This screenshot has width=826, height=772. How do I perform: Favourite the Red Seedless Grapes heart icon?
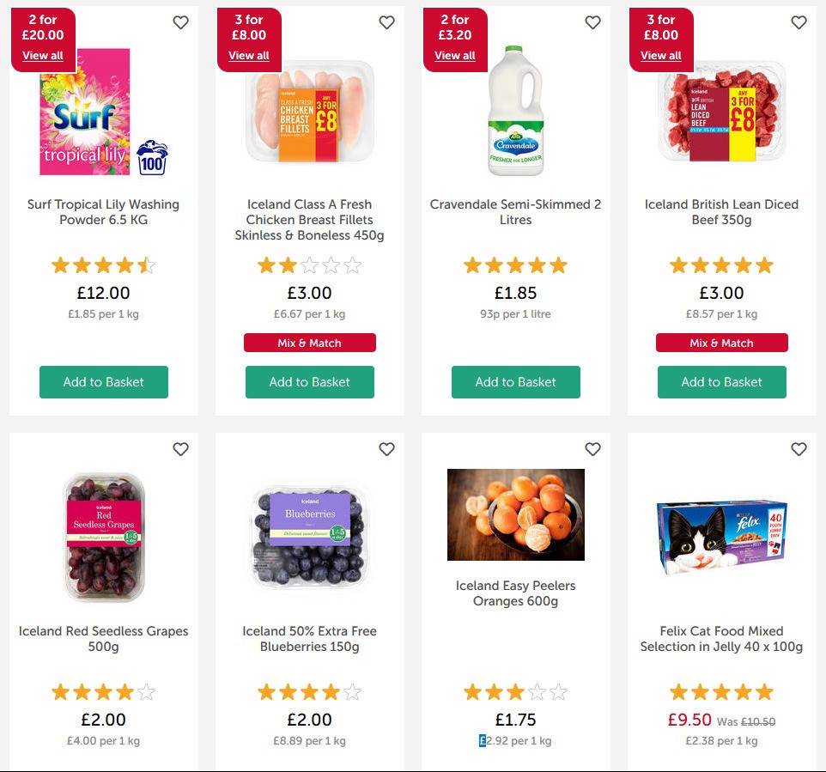pyautogui.click(x=180, y=449)
